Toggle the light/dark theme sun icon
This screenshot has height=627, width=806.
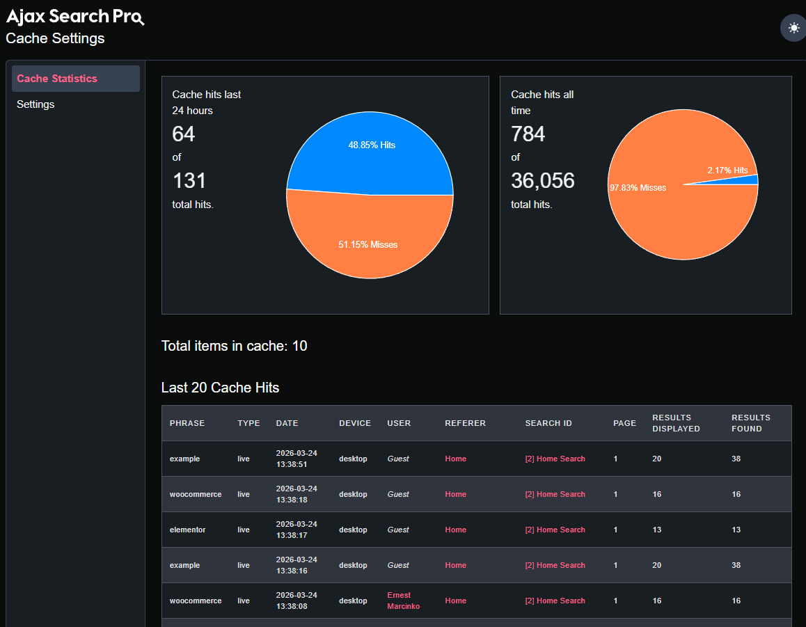pyautogui.click(x=793, y=28)
